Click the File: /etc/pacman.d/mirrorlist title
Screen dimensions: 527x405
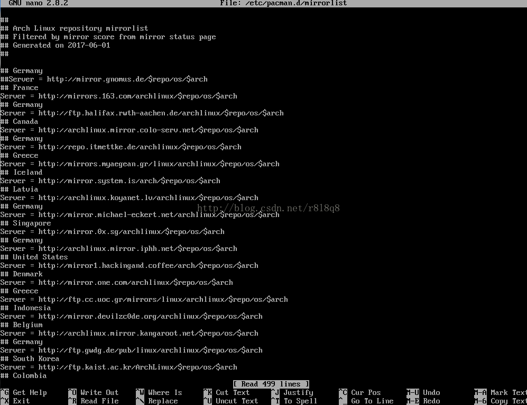click(x=283, y=3)
